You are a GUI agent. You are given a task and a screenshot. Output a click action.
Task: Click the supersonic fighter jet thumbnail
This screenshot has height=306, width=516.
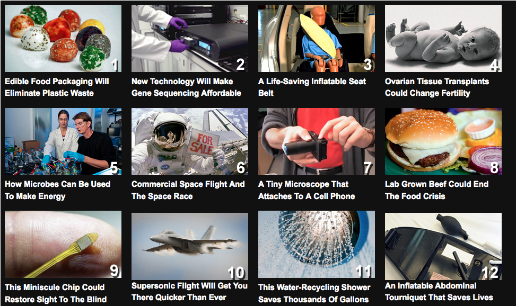click(x=190, y=246)
